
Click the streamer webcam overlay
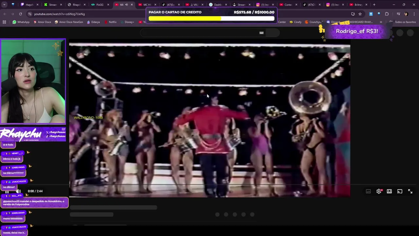click(33, 81)
